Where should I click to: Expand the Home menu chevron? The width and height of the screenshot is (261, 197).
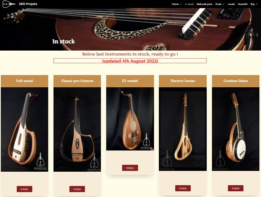click(x=181, y=4)
